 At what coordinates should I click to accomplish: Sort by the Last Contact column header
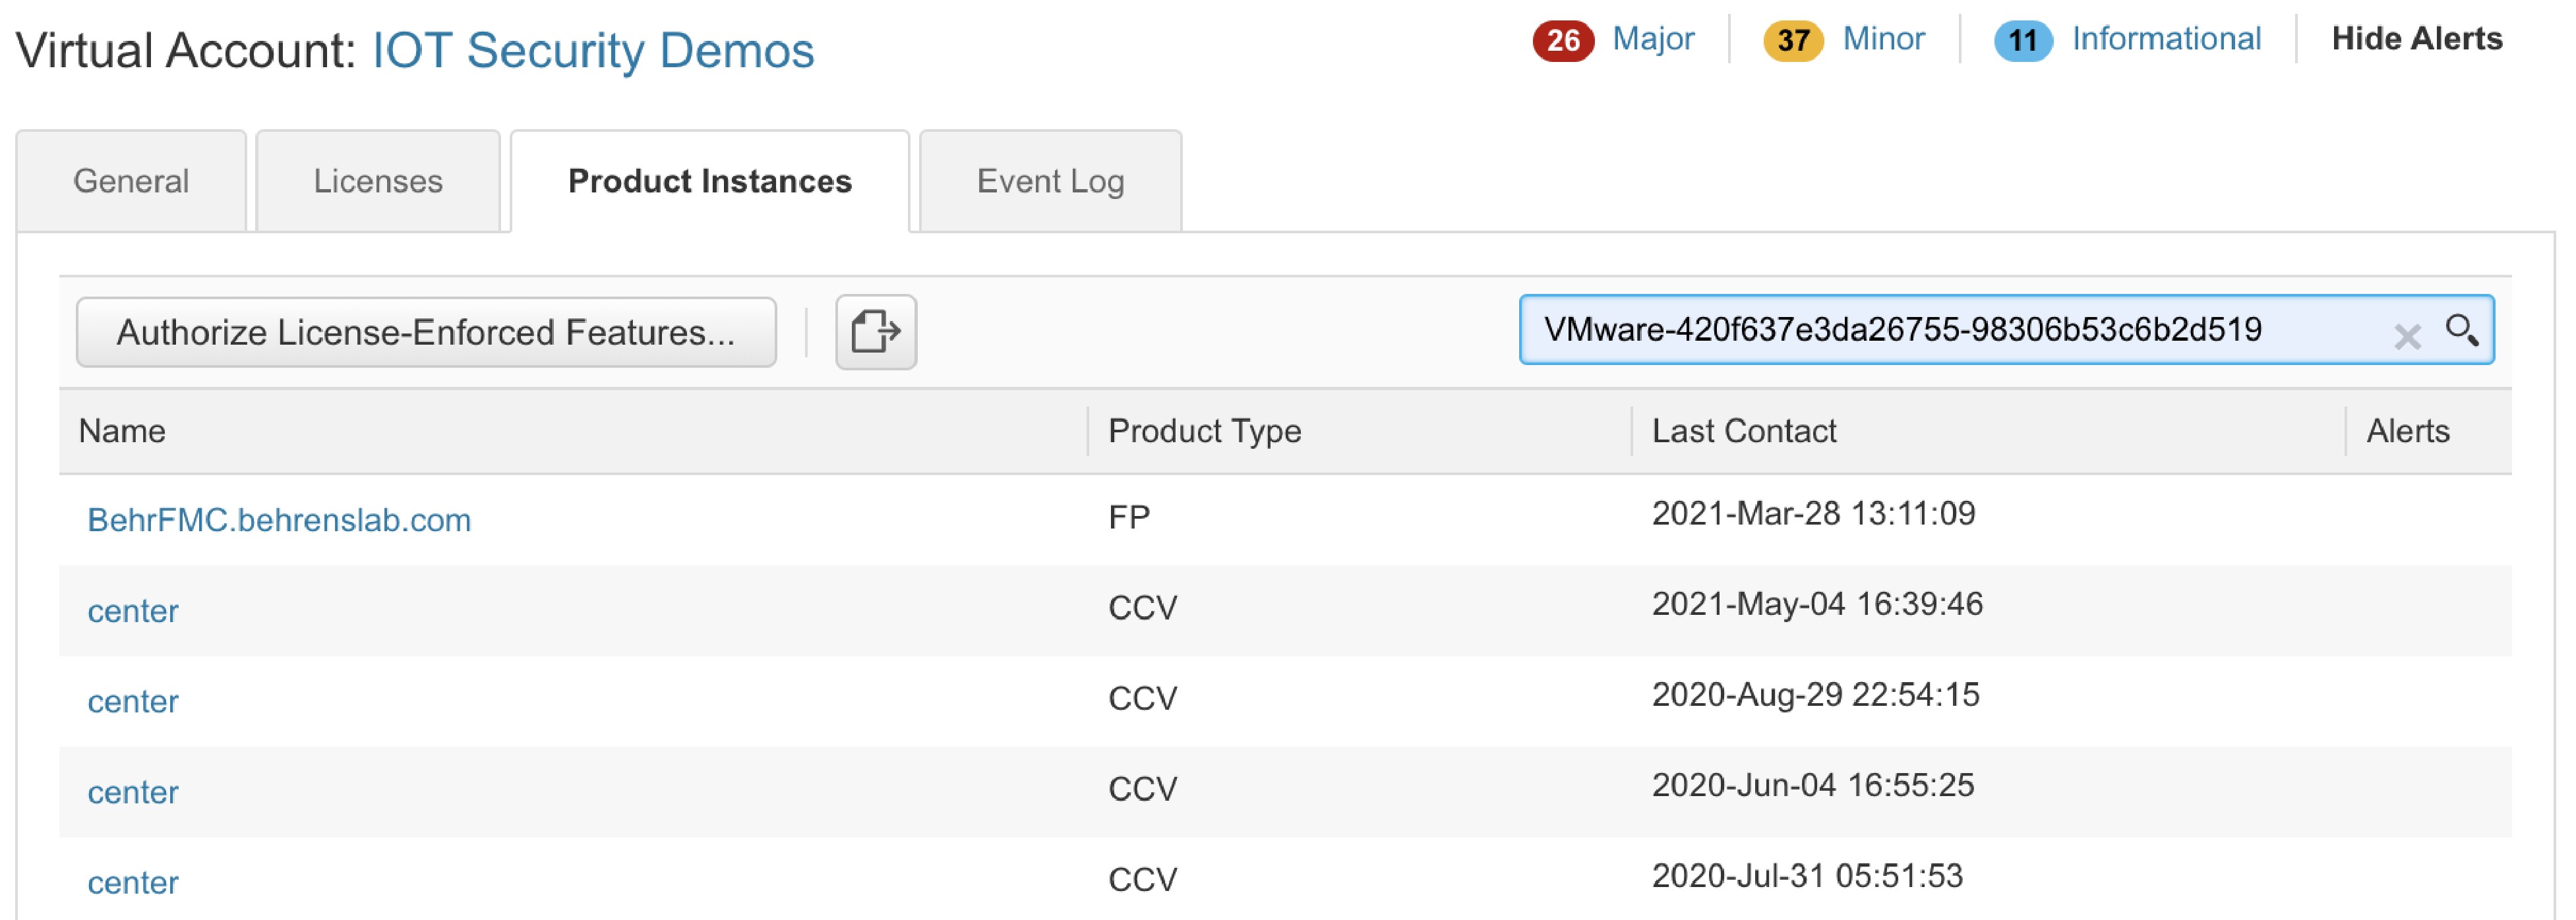pyautogui.click(x=1743, y=431)
